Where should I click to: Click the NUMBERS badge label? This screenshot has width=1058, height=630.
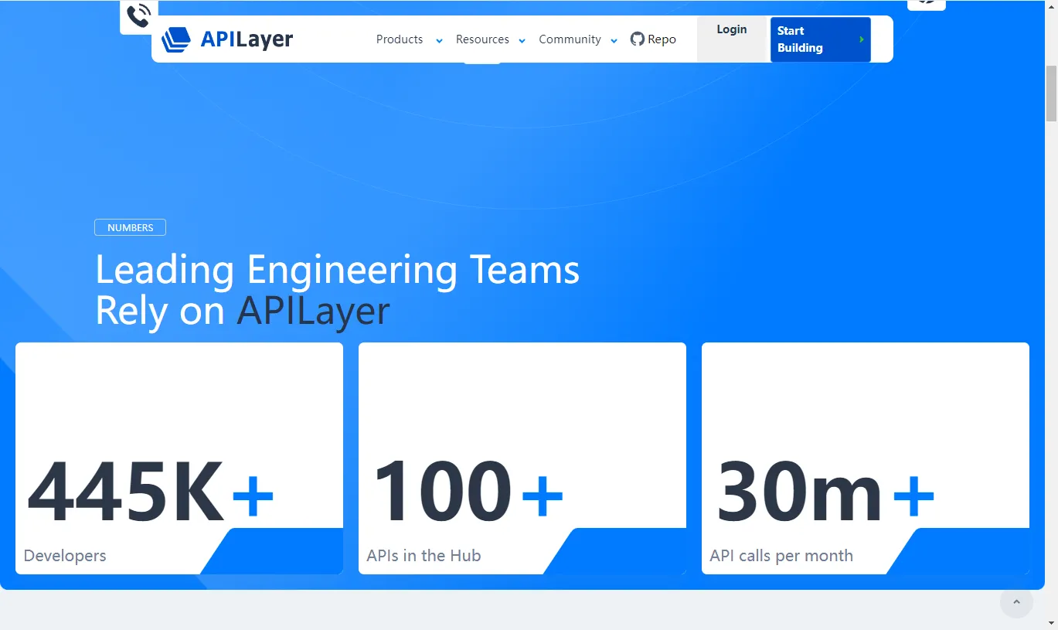(x=130, y=227)
